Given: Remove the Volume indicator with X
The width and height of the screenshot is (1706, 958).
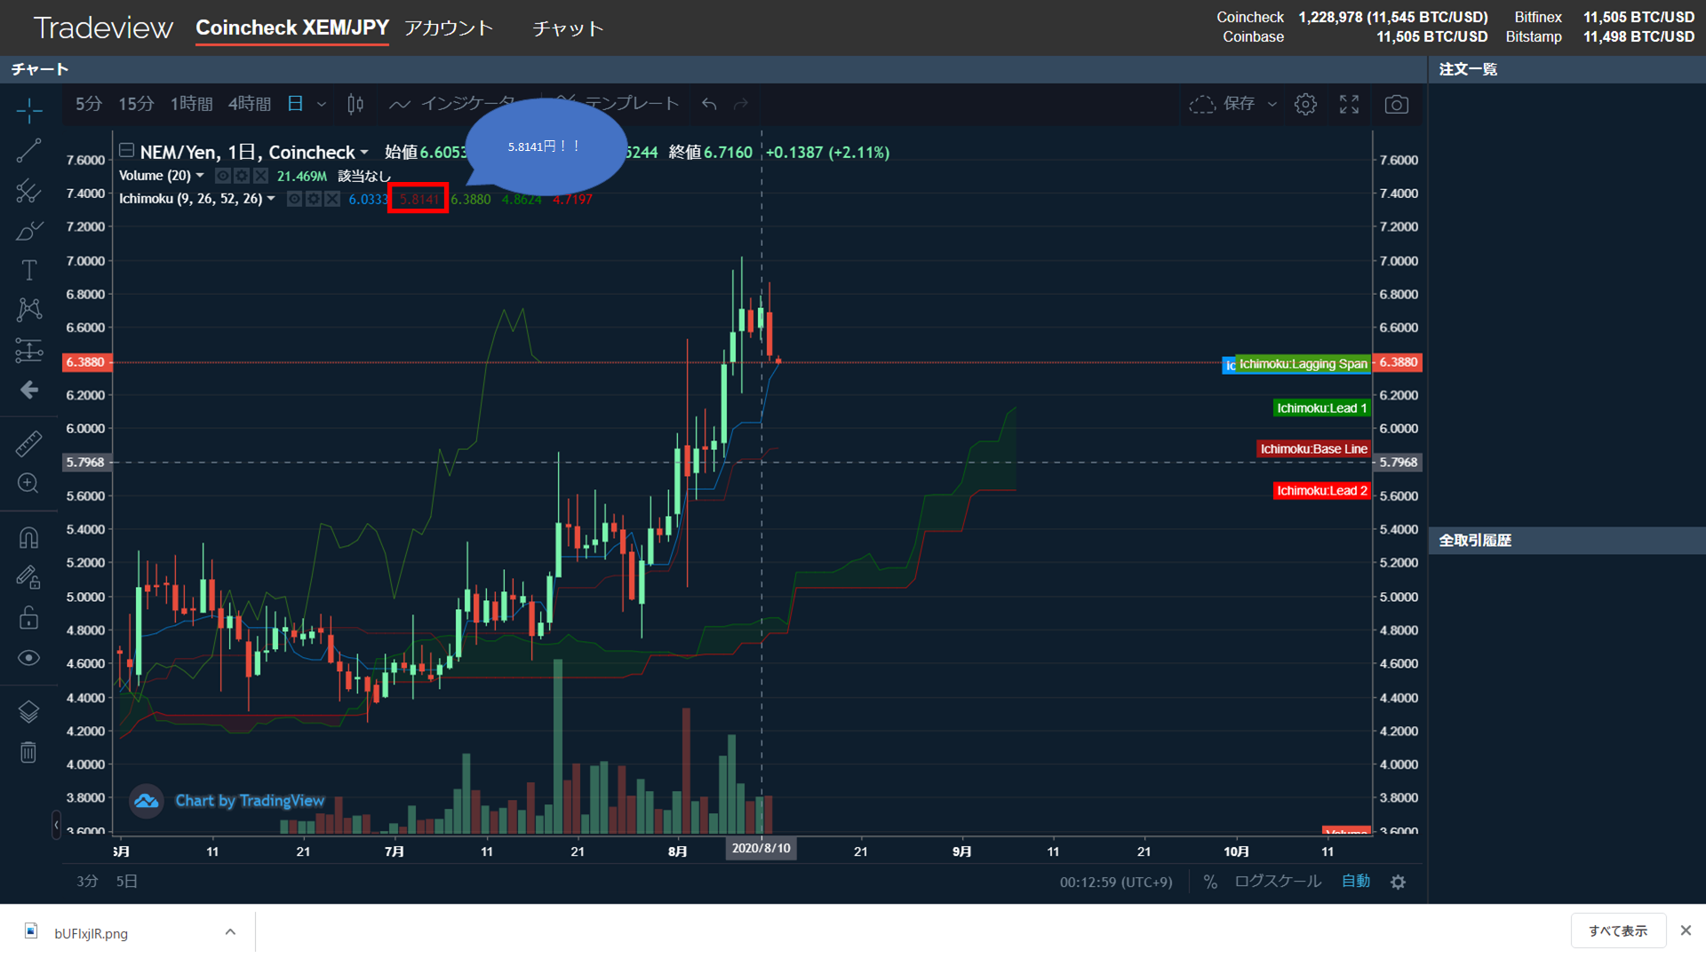Looking at the screenshot, I should pyautogui.click(x=260, y=176).
